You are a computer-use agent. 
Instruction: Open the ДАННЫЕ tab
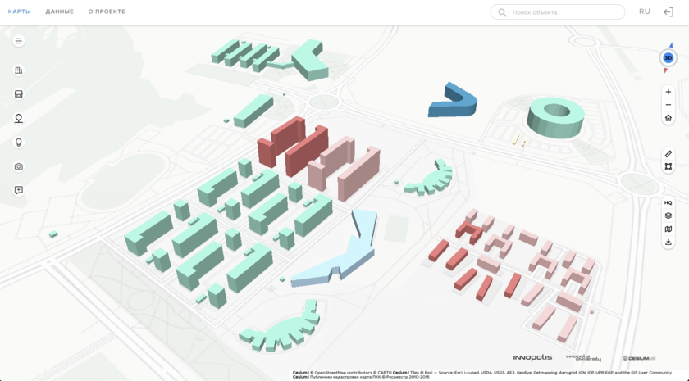pos(59,12)
